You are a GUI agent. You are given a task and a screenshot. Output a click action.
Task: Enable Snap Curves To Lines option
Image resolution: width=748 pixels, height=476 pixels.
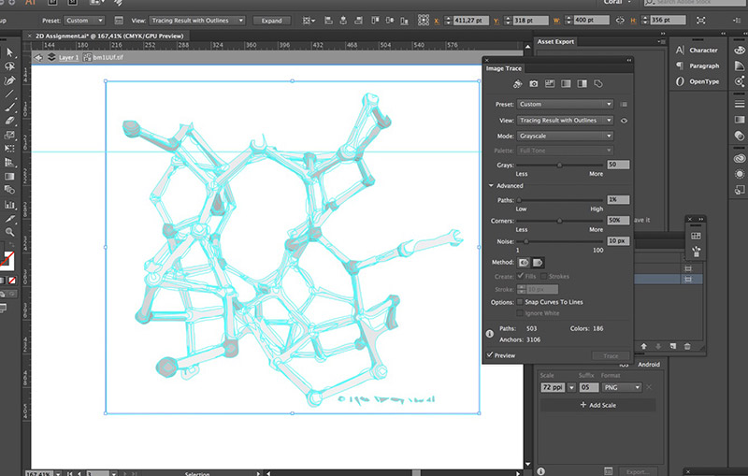tap(520, 302)
